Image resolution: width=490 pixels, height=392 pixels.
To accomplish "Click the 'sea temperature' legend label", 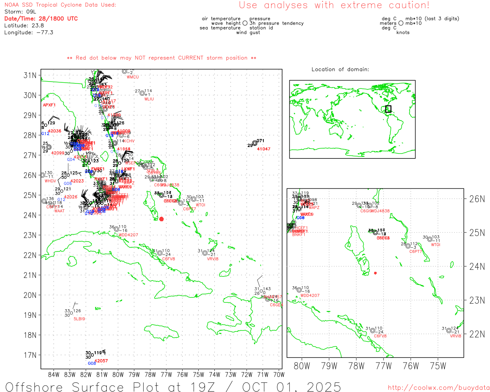I will pyautogui.click(x=220, y=28).
